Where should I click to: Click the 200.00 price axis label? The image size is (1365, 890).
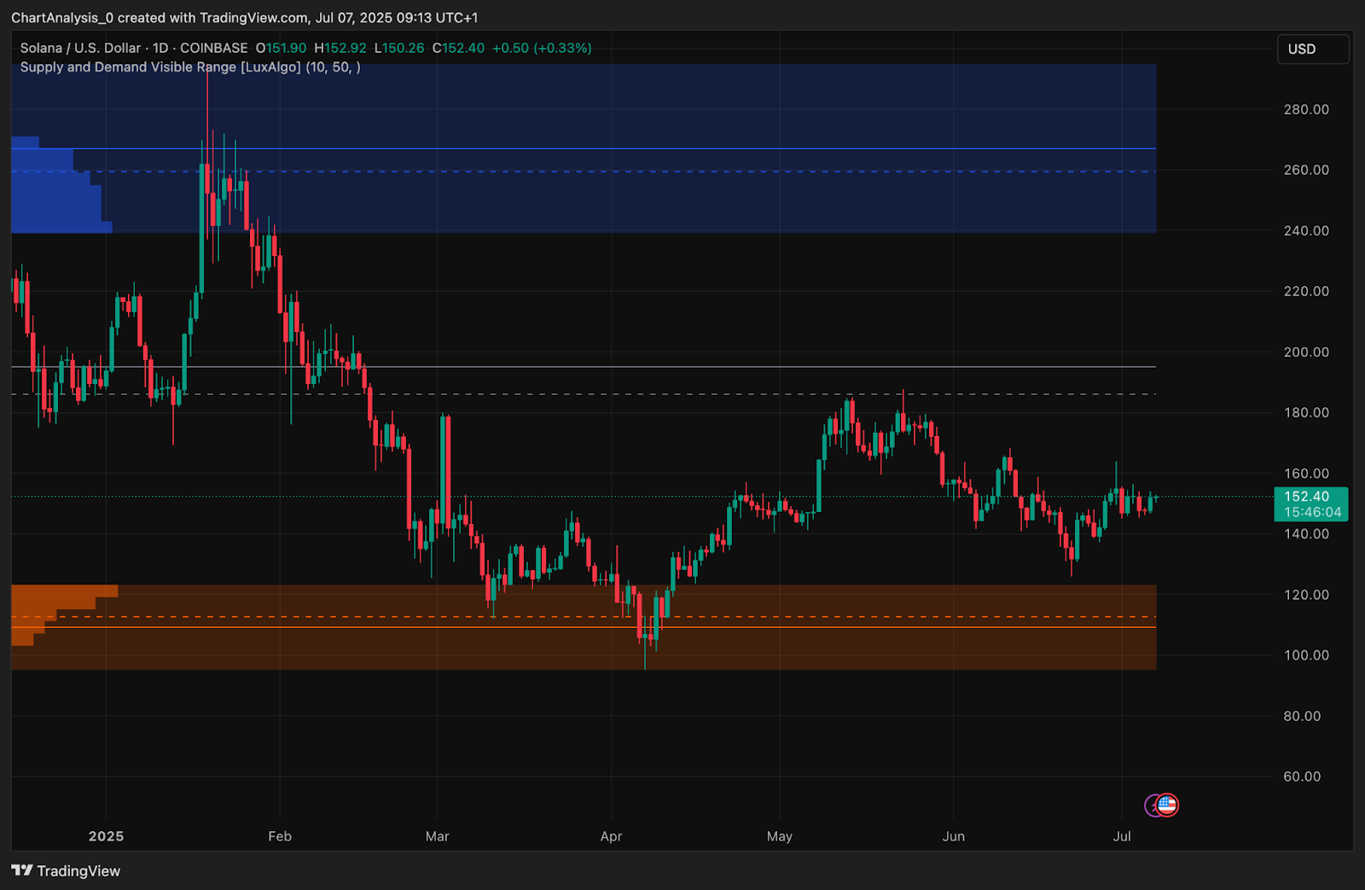tap(1306, 352)
